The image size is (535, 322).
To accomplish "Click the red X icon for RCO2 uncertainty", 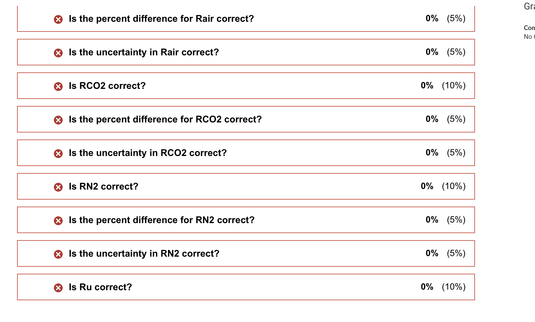I will pos(58,153).
